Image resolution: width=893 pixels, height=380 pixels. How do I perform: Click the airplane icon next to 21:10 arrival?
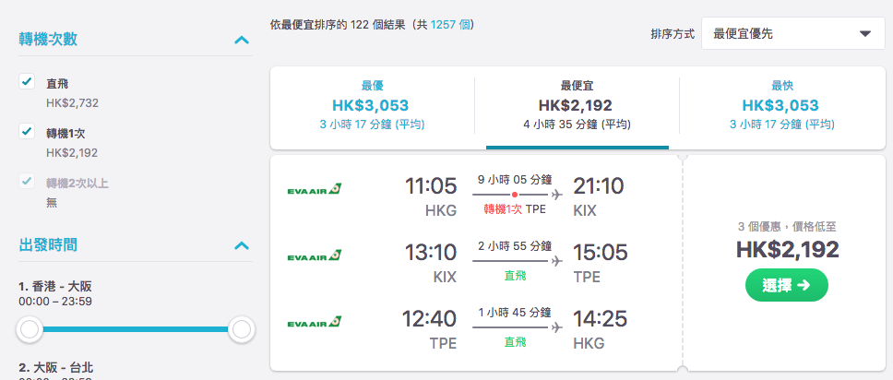click(556, 195)
